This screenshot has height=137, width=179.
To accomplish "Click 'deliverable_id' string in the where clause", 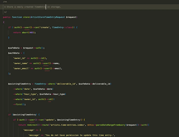I will click(67, 84).
